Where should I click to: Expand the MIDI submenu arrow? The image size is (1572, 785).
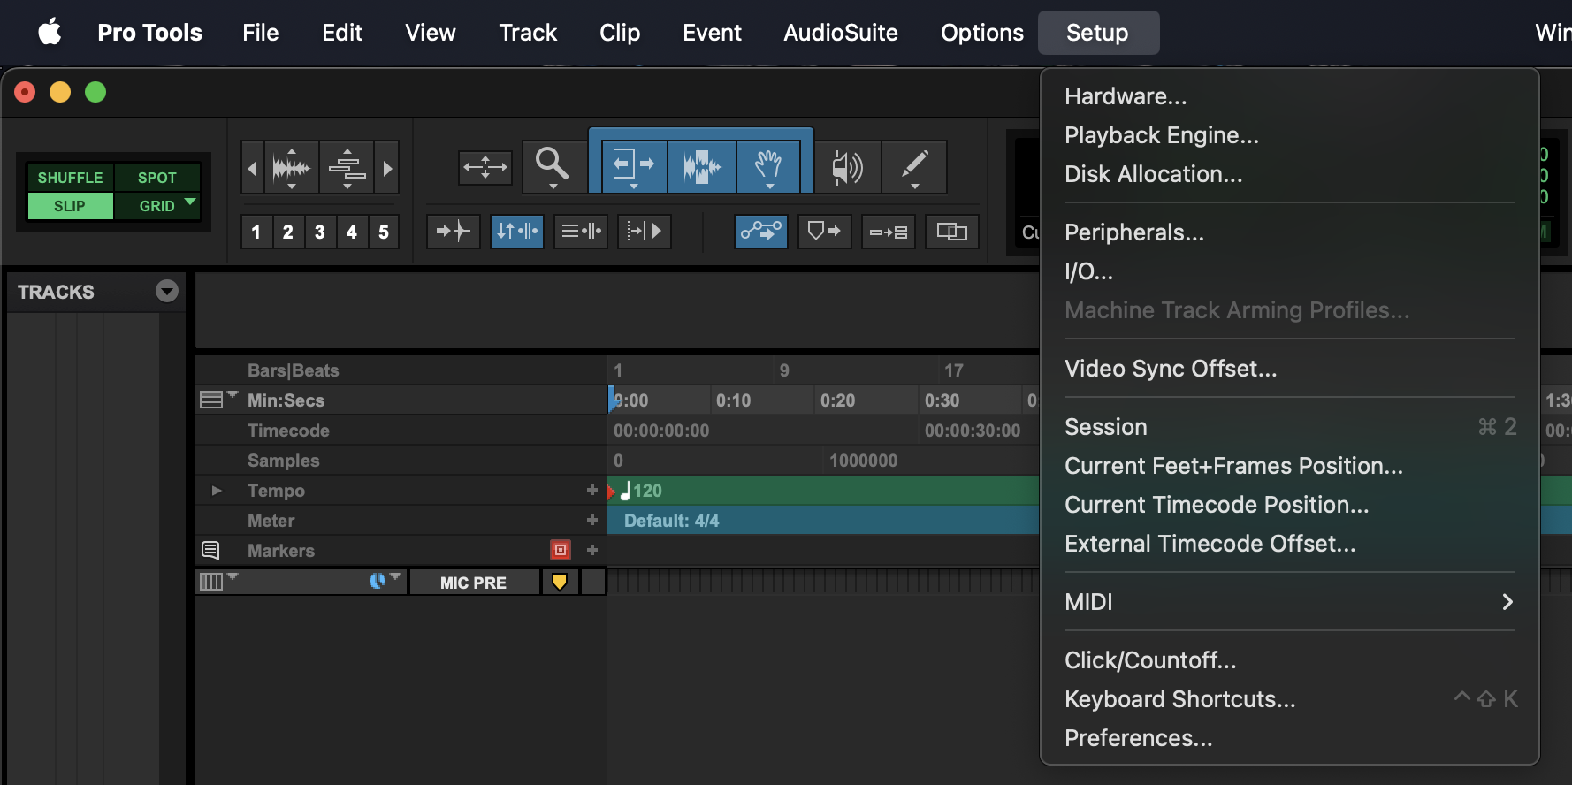click(x=1507, y=602)
